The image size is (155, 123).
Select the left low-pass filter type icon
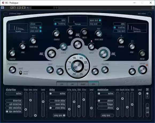pos(69,62)
